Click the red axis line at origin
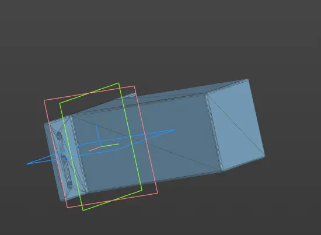 (95, 149)
